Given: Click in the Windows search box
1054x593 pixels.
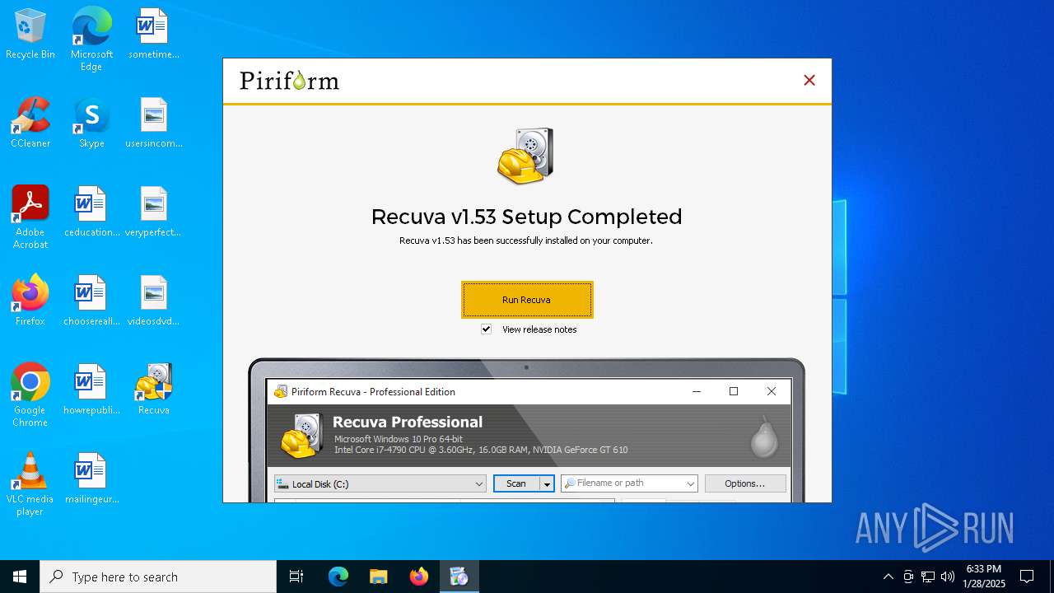Looking at the screenshot, I should point(158,577).
